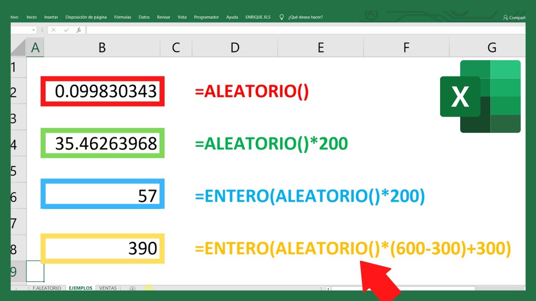
Task: Click cell with value 0.099830343
Action: coord(103,91)
